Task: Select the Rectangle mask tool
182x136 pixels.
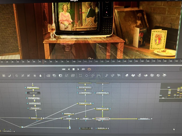Action: tap(81, 75)
